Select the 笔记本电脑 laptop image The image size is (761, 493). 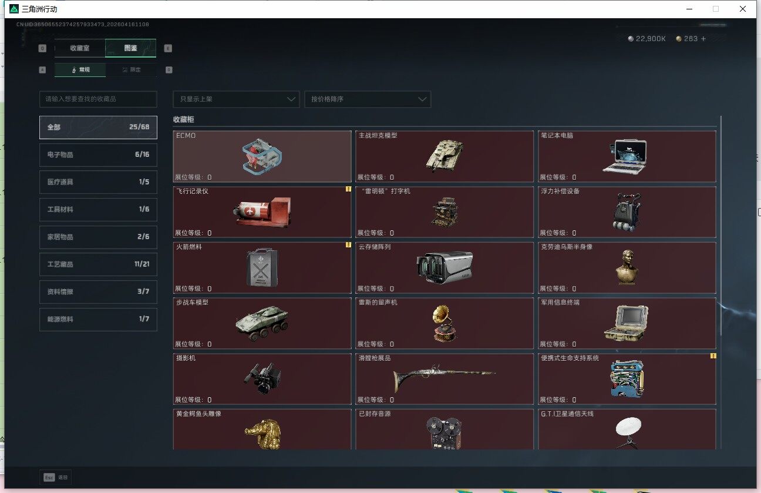(x=625, y=156)
